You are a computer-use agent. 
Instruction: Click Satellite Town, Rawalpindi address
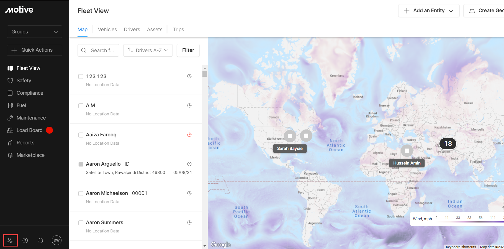(x=125, y=173)
